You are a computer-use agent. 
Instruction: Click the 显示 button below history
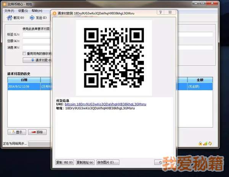click(x=17, y=132)
